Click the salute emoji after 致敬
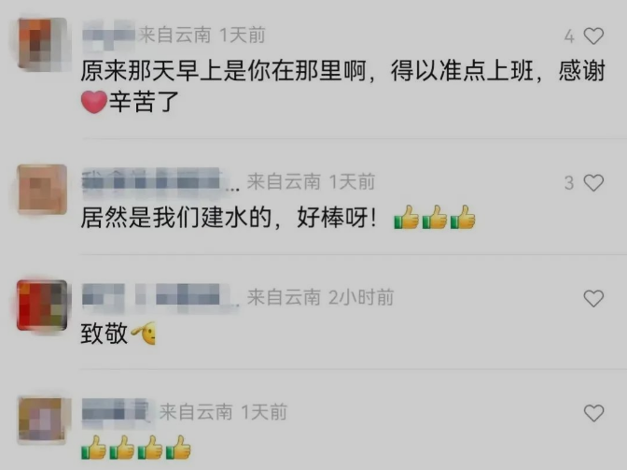This screenshot has width=627, height=470. point(143,335)
